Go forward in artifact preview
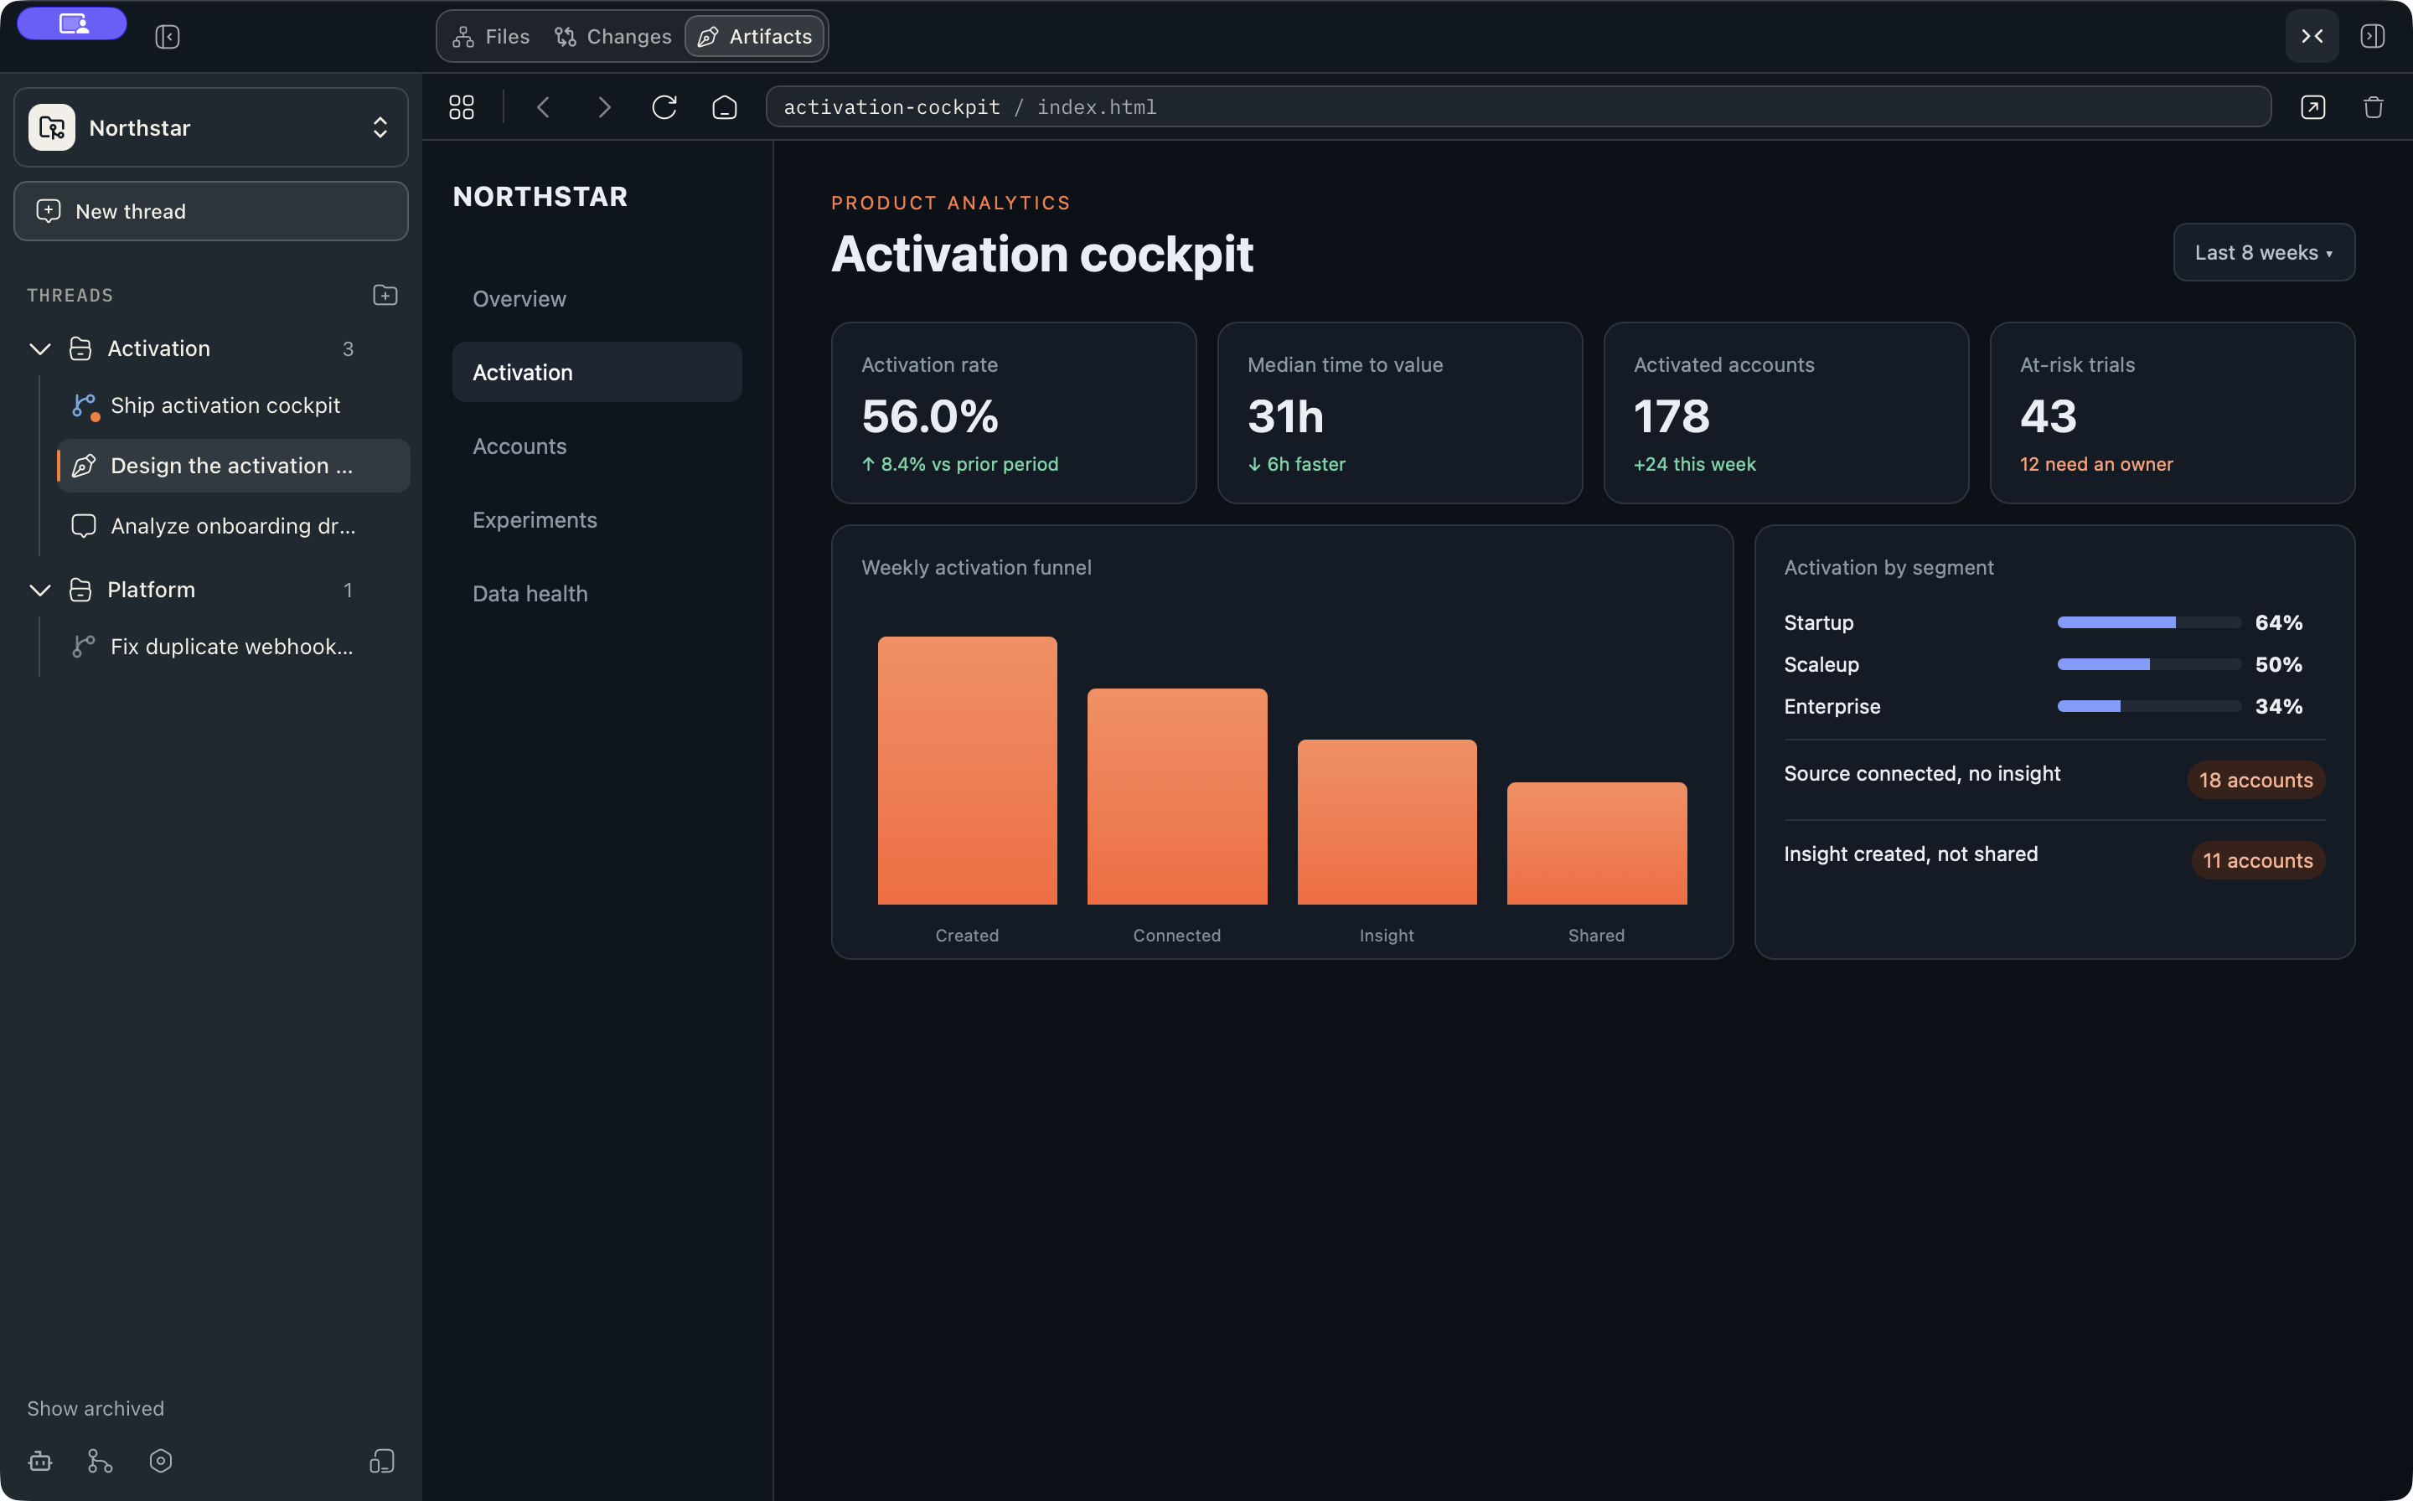This screenshot has width=2413, height=1501. click(604, 107)
